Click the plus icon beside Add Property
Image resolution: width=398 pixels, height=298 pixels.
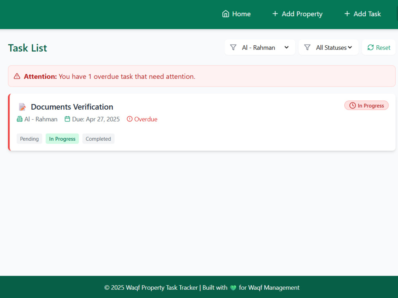tap(275, 14)
